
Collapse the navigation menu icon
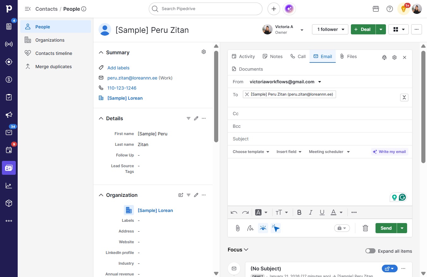pos(28,9)
